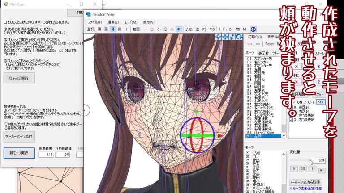The width and height of the screenshot is (344, 193).
Task: Choose the rectangle range selection tool
Action: pos(151,29)
